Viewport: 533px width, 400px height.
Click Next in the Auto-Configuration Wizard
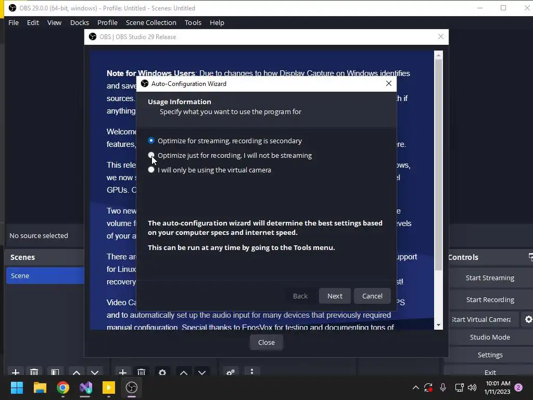(x=335, y=296)
